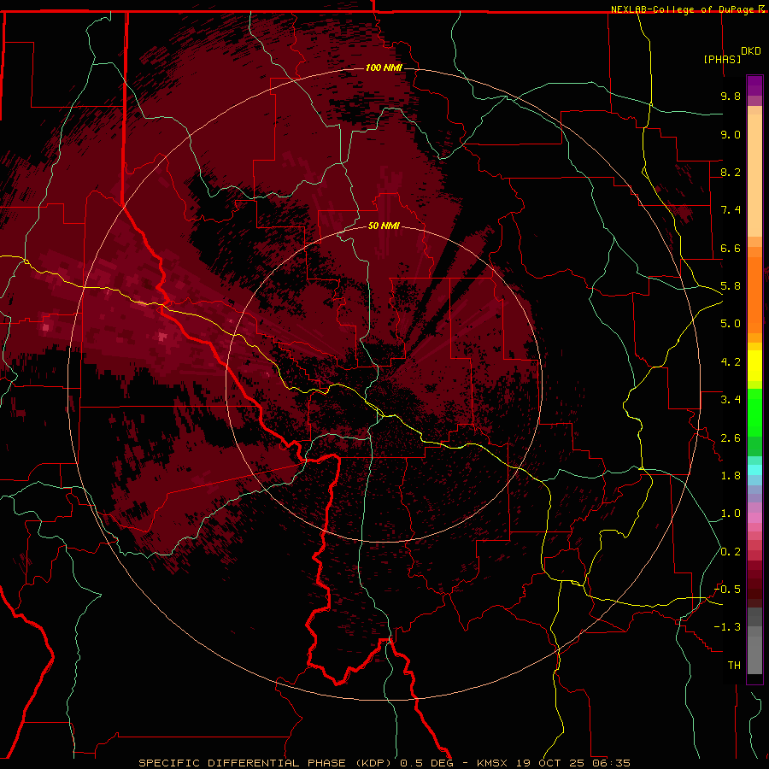769x769 pixels.
Task: Click the 8.2 scale value
Action: 731,172
